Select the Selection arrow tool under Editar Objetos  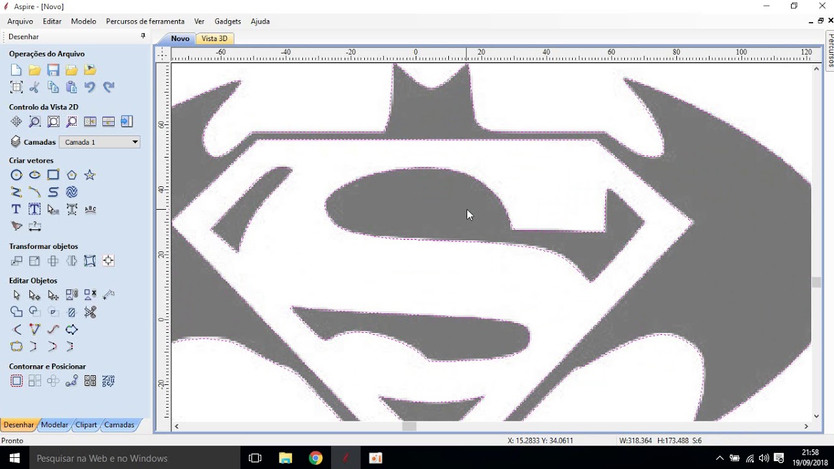pyautogui.click(x=16, y=295)
